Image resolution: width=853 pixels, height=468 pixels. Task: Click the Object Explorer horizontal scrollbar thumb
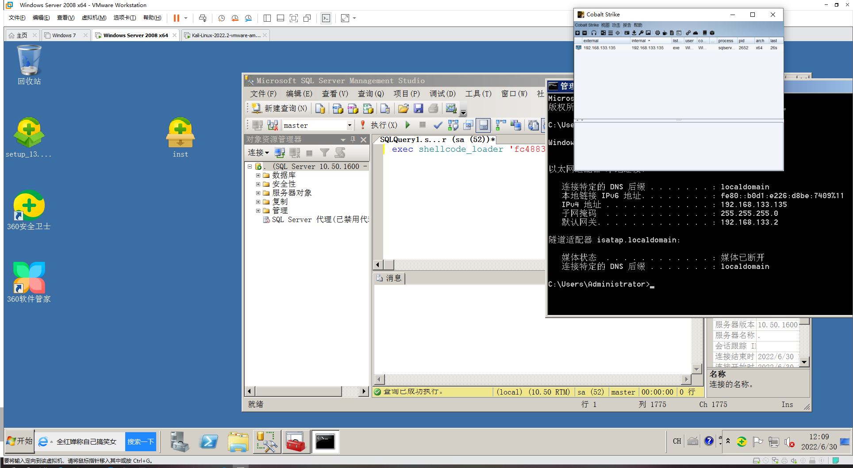pos(299,391)
